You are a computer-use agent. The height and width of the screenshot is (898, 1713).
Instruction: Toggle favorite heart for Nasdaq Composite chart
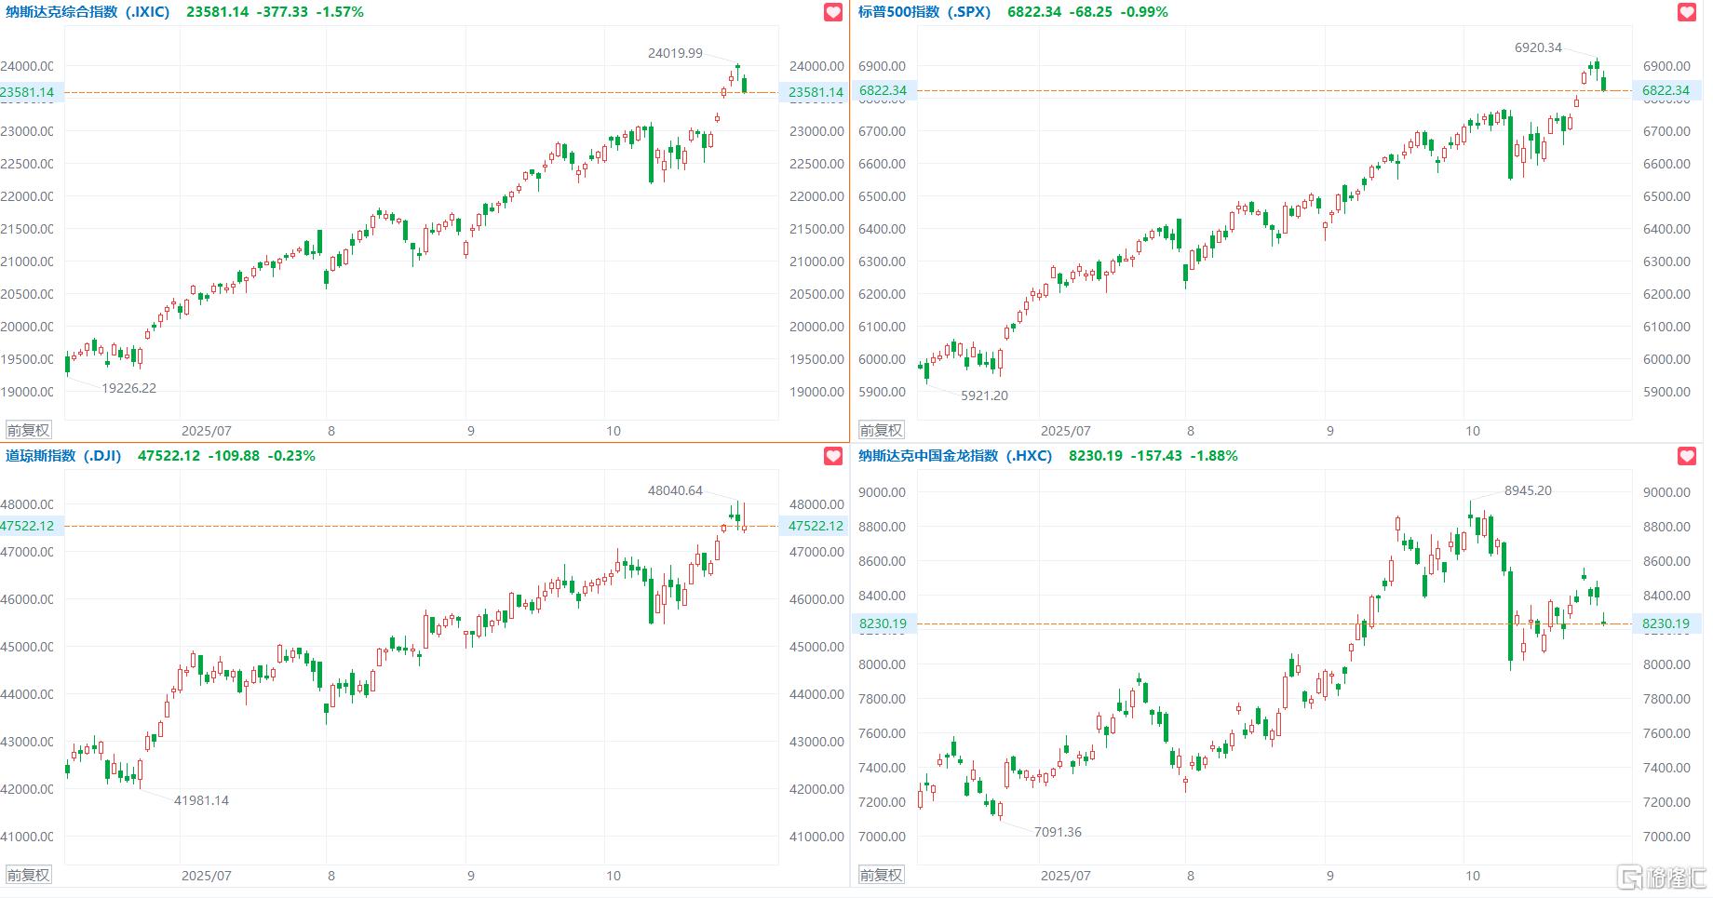pyautogui.click(x=833, y=12)
